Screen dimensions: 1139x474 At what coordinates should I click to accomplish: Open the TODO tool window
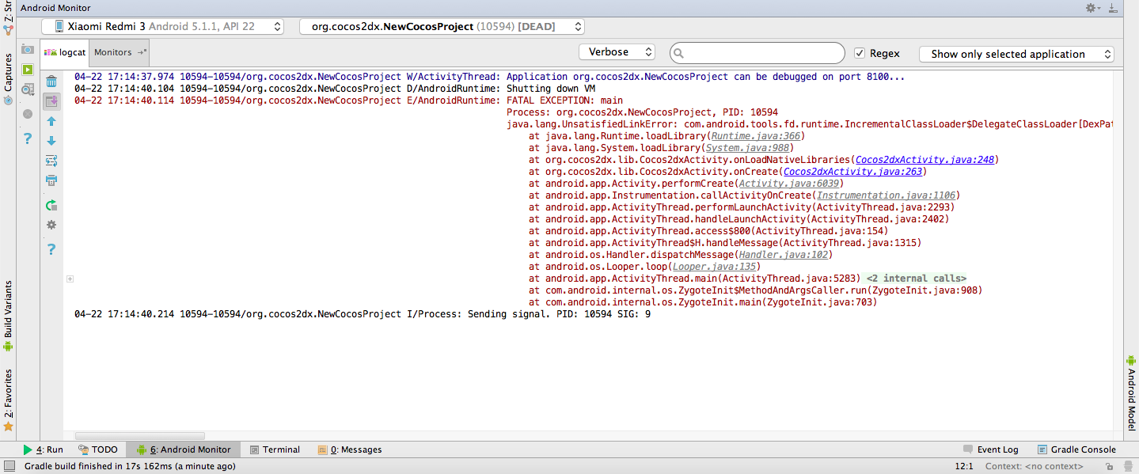point(97,449)
